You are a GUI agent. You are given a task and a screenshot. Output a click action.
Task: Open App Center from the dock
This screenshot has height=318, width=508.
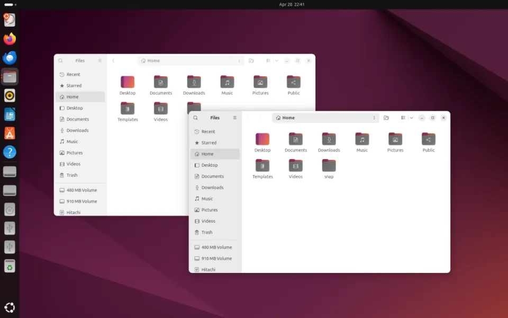tap(10, 133)
